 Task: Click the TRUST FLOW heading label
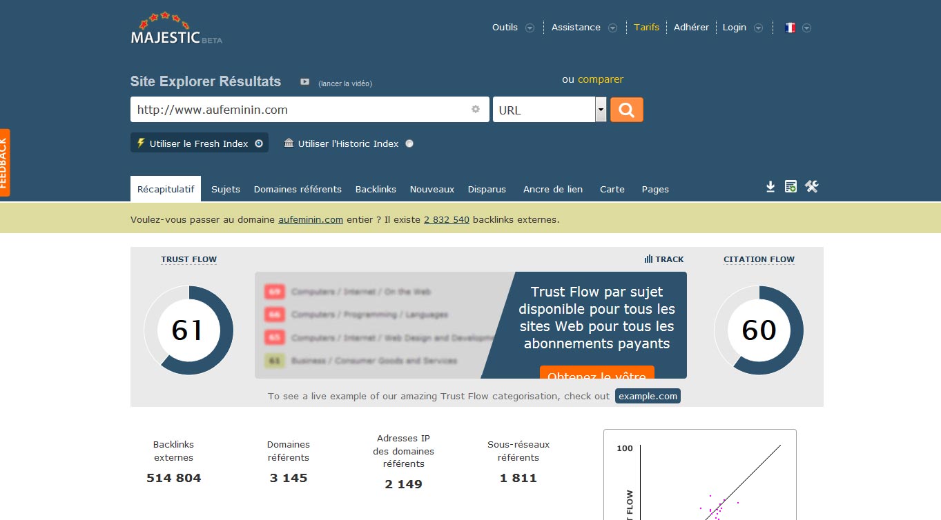tap(189, 260)
